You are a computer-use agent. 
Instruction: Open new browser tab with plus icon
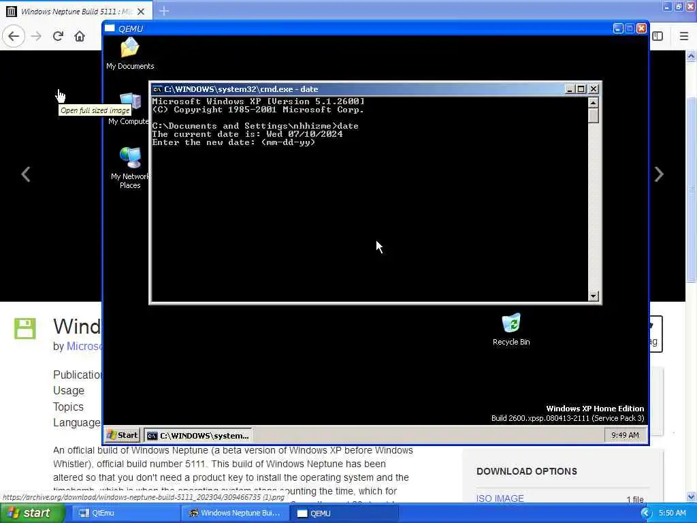164,11
